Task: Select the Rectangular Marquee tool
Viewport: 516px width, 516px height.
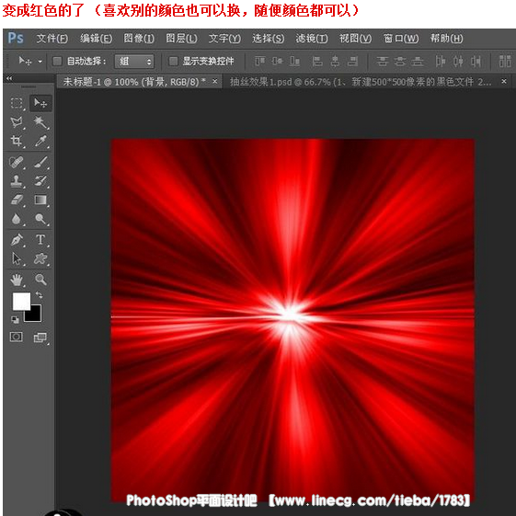Action: coord(17,103)
